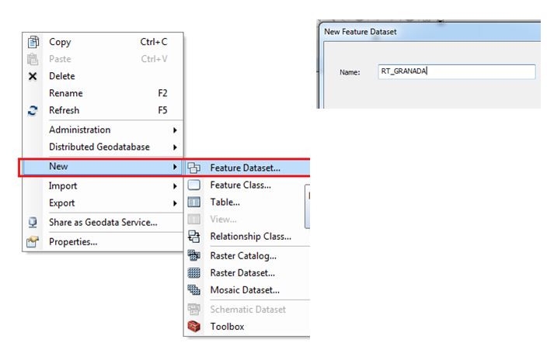Click the Mosaic Dataset icon
Viewport: 547px width, 343px height.
point(195,290)
